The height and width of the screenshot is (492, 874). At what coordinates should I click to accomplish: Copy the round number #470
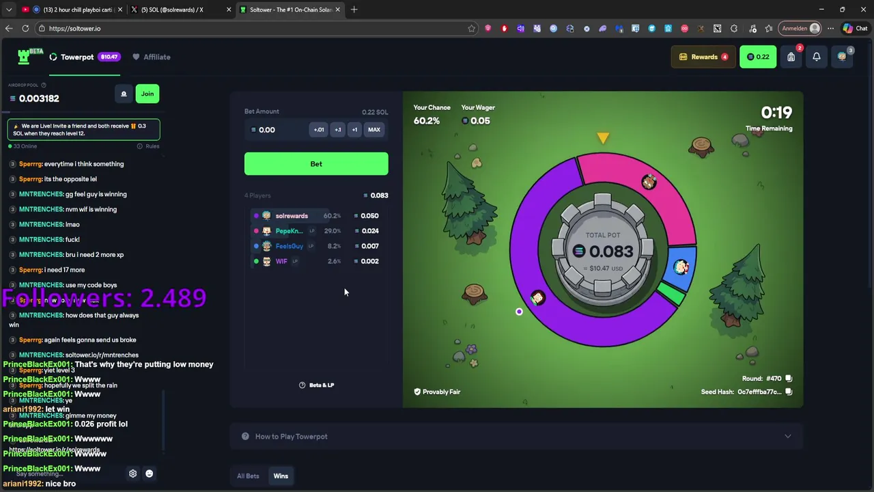click(x=789, y=379)
